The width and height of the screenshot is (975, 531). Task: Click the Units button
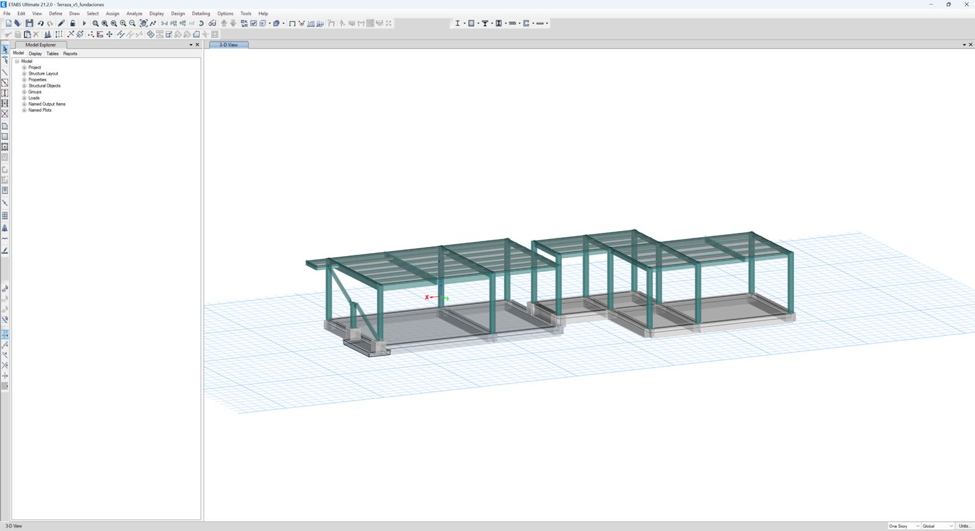pos(965,526)
